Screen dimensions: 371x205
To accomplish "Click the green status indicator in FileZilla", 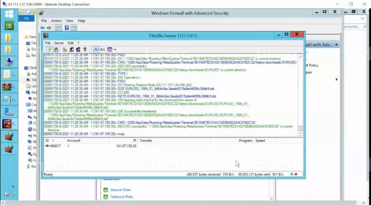I will tap(292, 174).
